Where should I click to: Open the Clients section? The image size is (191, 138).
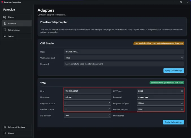point(17,17)
